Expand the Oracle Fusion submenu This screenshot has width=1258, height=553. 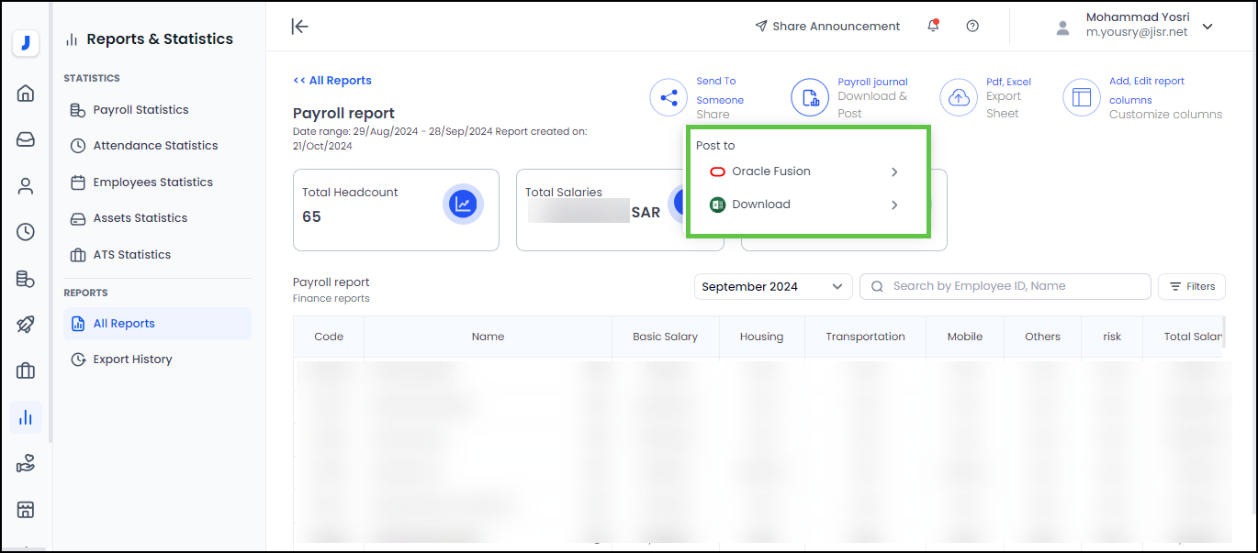894,171
